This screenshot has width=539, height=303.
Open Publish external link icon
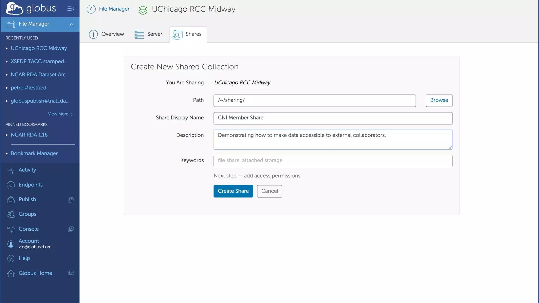pos(71,200)
